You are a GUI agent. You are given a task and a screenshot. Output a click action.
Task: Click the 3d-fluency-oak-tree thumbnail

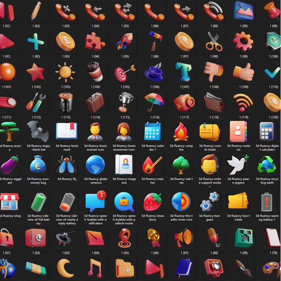point(181,165)
